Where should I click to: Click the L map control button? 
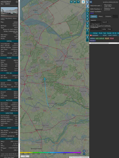tap(87, 13)
